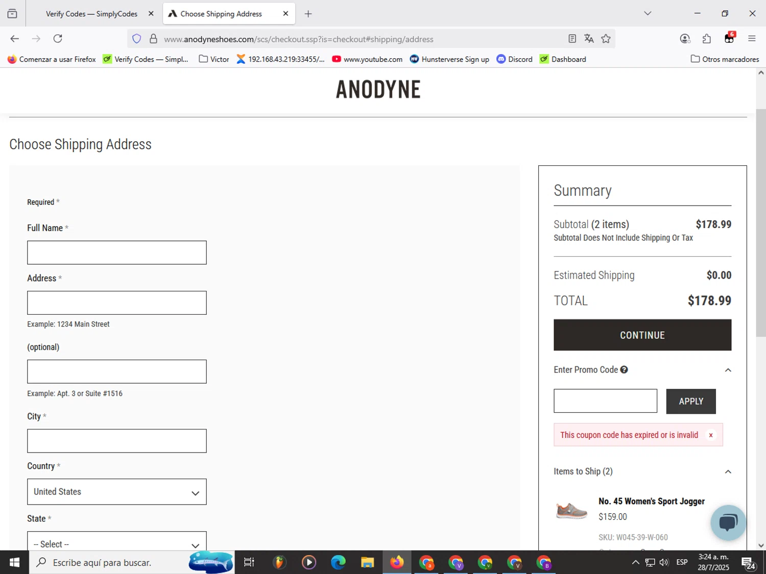The image size is (766, 574).
Task: Go back with the browser back arrow
Action: click(x=14, y=39)
